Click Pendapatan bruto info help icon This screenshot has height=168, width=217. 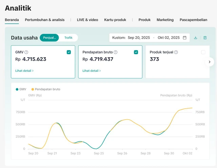point(116,52)
